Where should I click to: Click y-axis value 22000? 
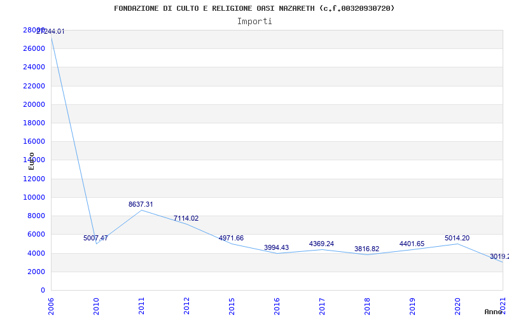[x=34, y=86]
